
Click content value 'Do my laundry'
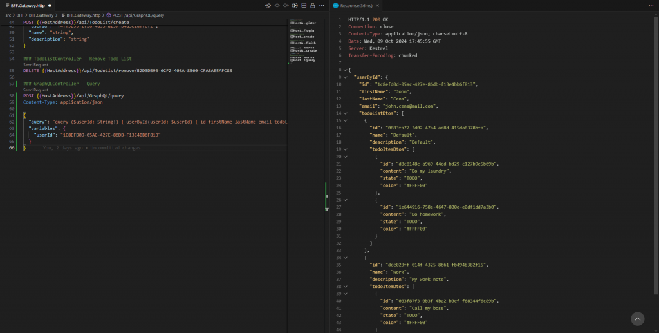pyautogui.click(x=429, y=171)
